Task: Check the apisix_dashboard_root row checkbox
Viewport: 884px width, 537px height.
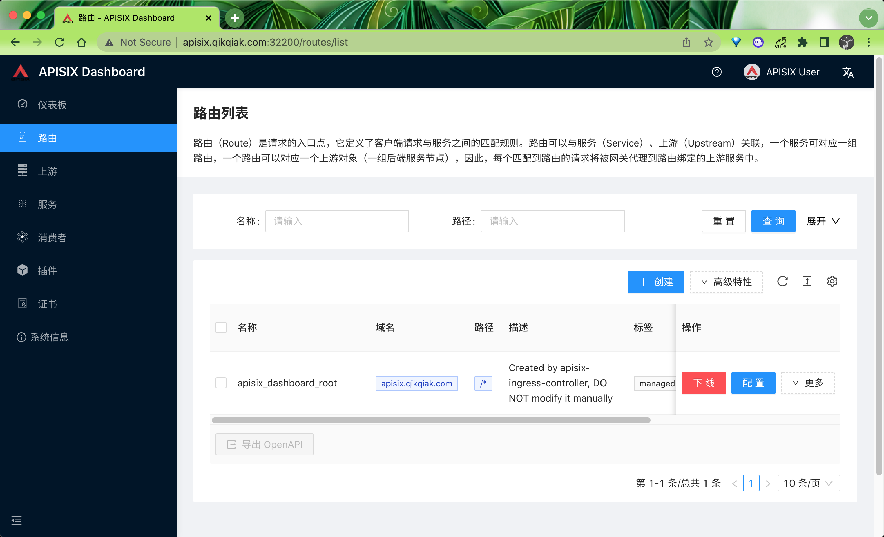Action: click(x=221, y=383)
